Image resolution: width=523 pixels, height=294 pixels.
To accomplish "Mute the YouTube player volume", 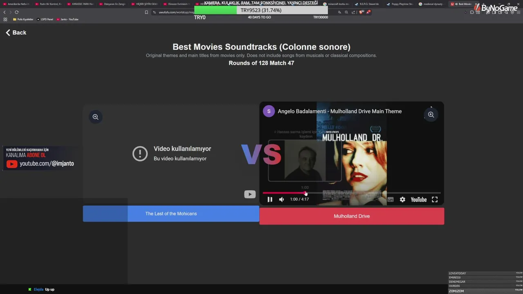I will (282, 199).
